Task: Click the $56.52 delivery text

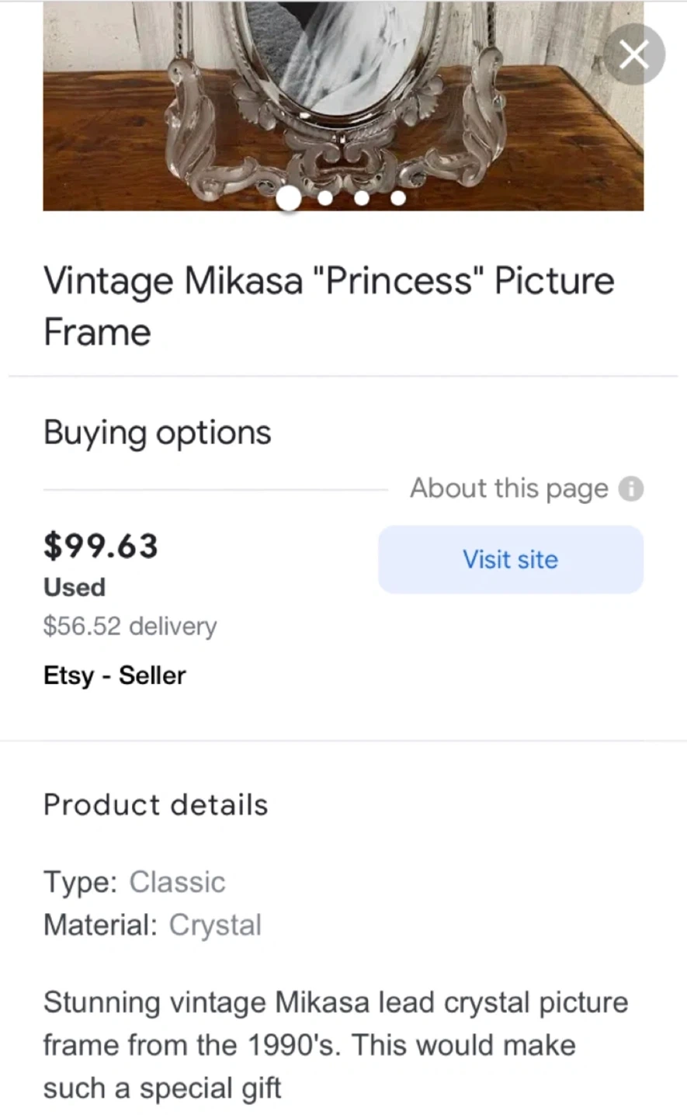Action: (130, 626)
